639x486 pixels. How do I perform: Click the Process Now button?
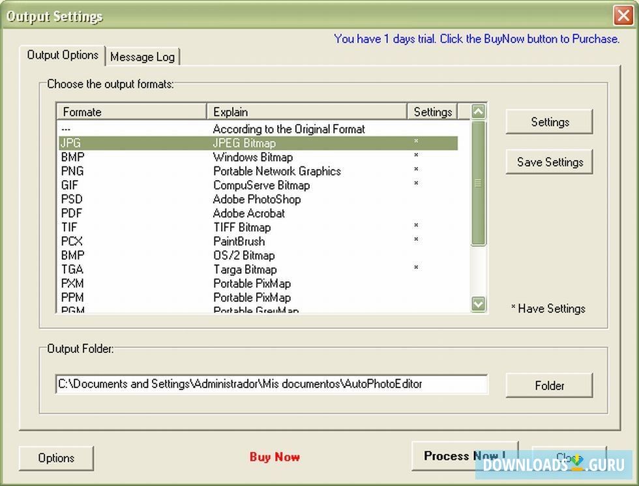(464, 455)
